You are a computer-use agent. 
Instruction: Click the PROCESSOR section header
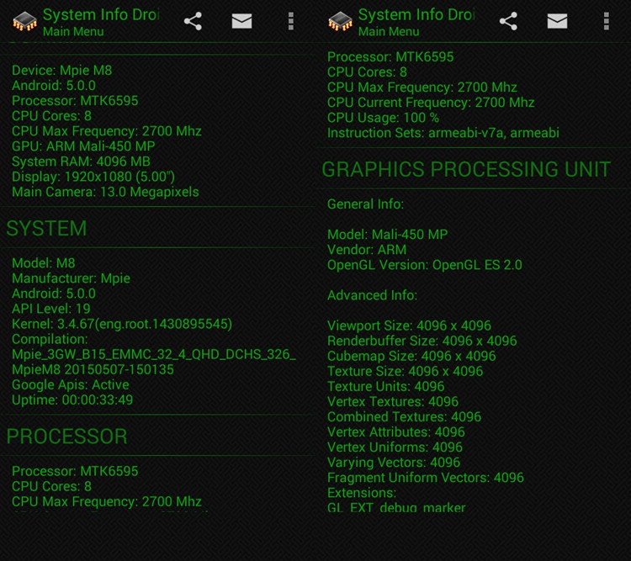point(67,437)
